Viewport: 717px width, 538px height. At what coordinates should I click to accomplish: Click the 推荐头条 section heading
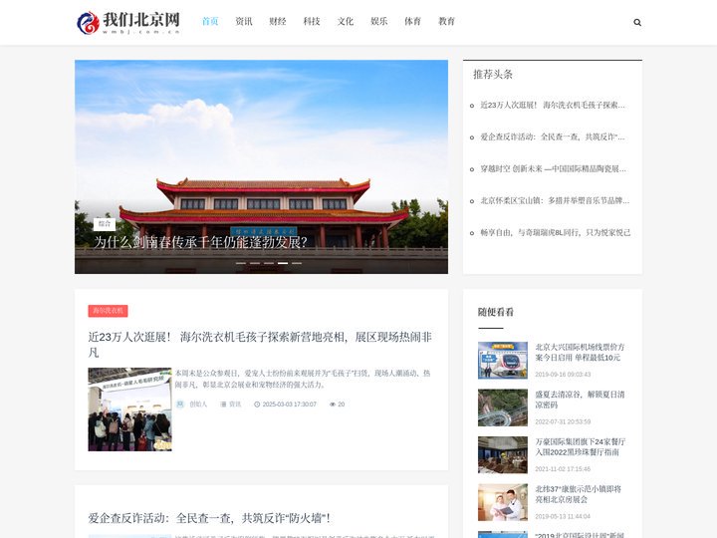[x=493, y=74]
